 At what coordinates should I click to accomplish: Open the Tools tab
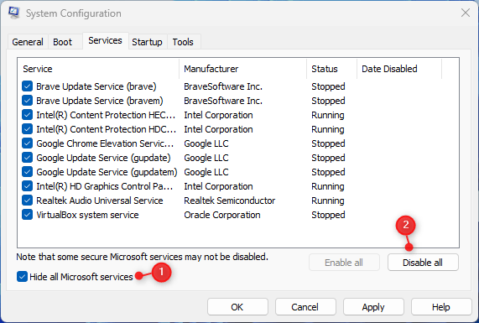pos(183,42)
